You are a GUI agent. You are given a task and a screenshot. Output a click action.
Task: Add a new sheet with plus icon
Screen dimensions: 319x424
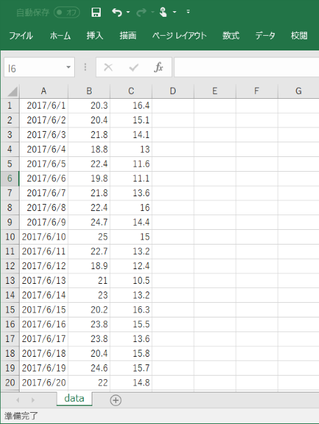[115, 400]
